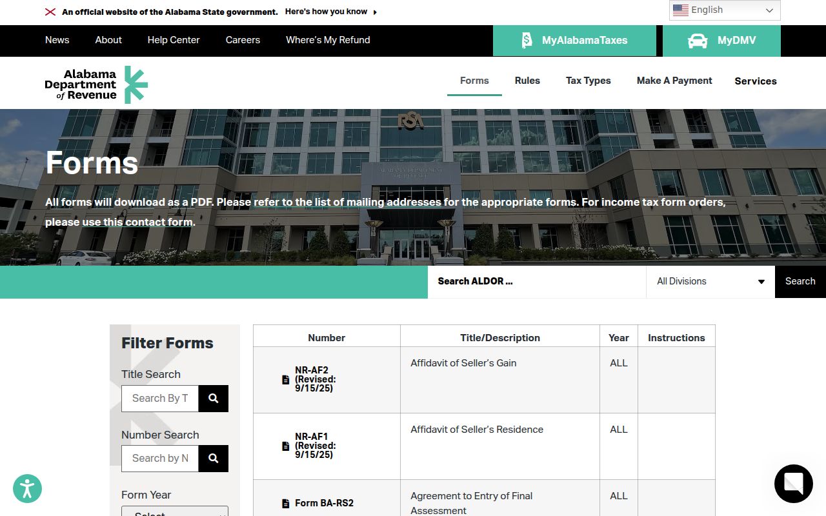Click the Filter Forms heading
This screenshot has height=516, width=826.
167,343
